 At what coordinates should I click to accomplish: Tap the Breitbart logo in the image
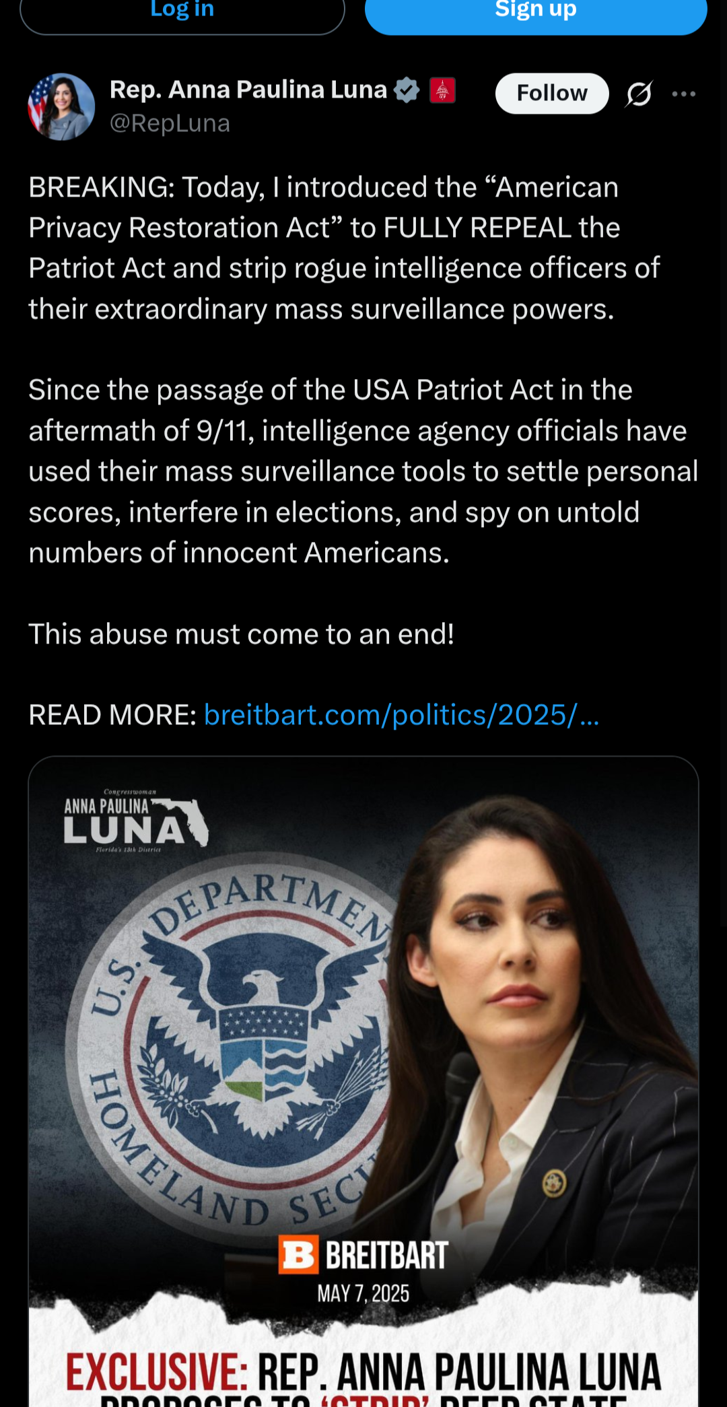363,1255
